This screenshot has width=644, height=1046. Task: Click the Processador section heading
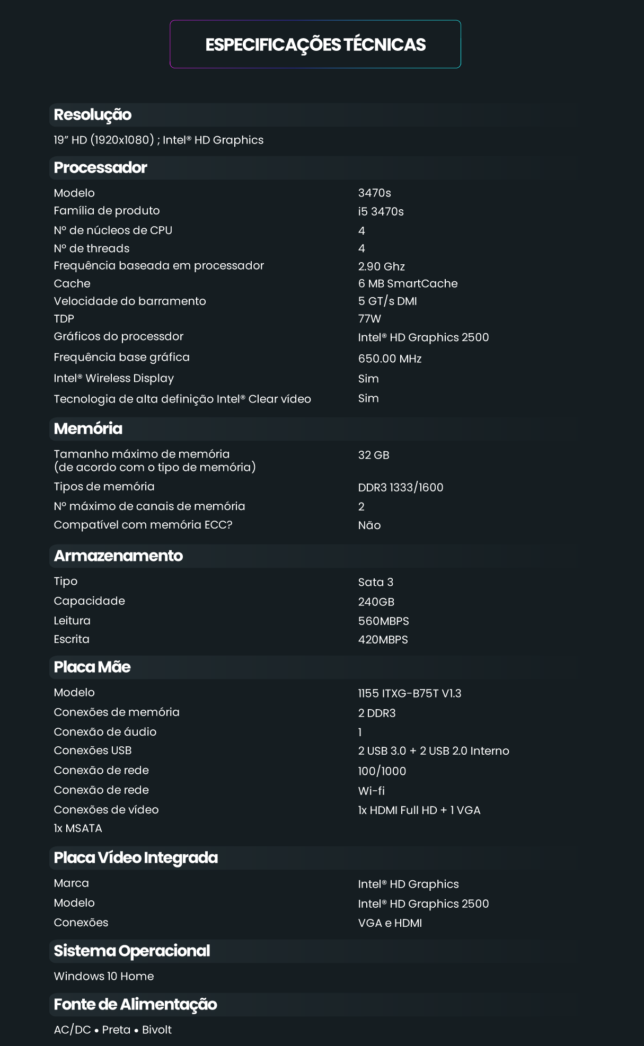[101, 167]
